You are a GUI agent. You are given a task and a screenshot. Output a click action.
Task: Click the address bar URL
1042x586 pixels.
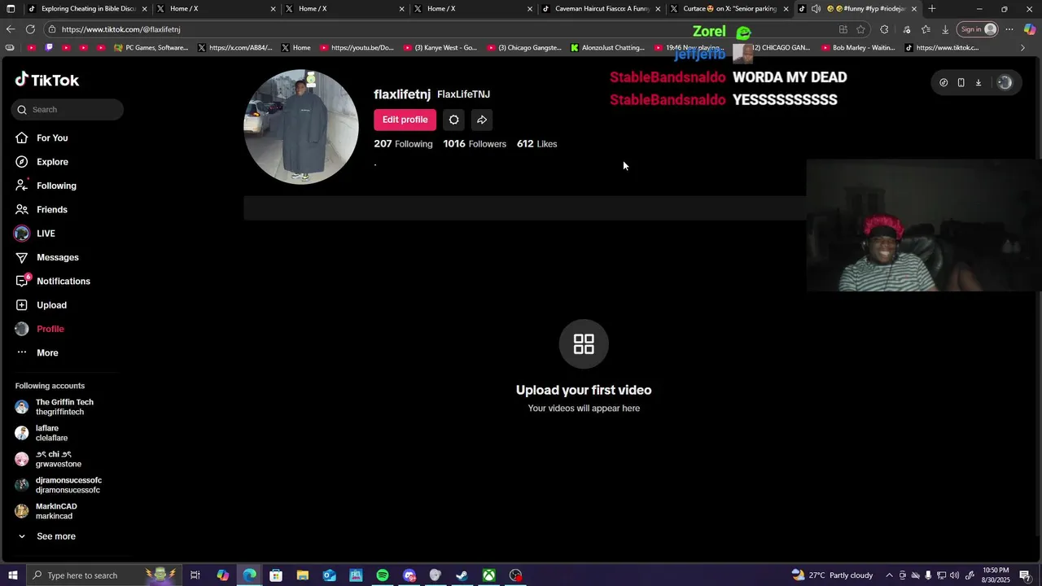pos(120,29)
